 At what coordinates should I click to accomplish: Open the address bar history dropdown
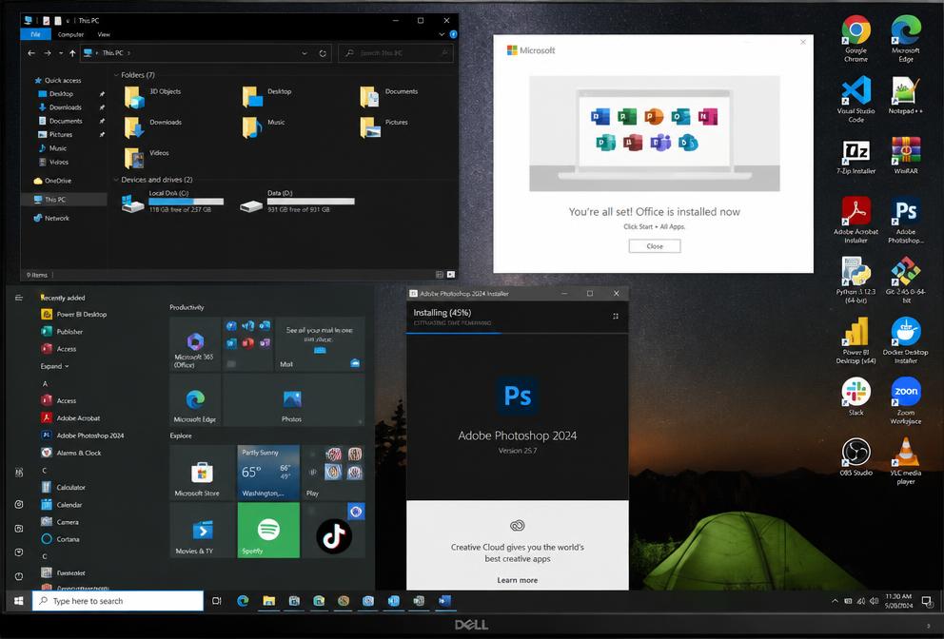click(x=305, y=53)
